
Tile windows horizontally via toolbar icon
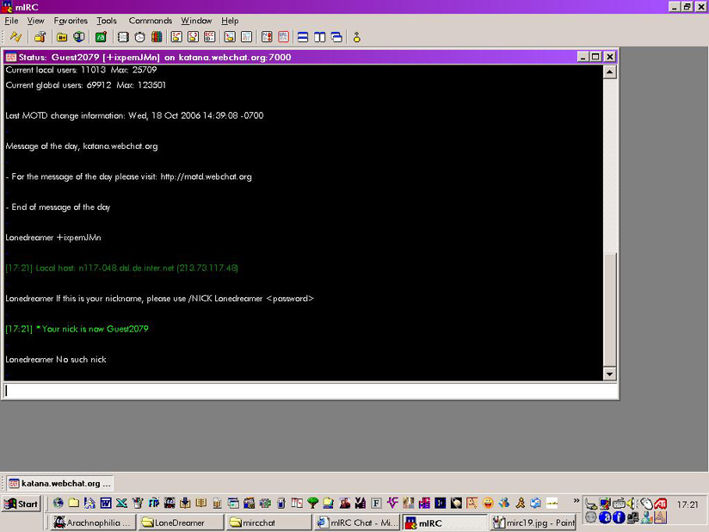pos(303,37)
